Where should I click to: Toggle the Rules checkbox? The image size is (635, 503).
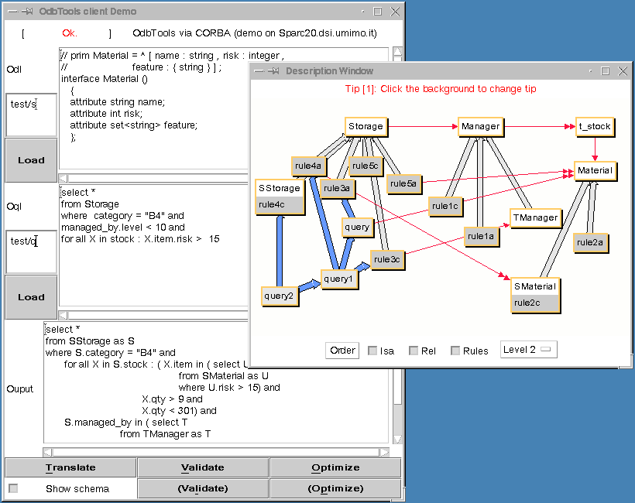pyautogui.click(x=455, y=351)
